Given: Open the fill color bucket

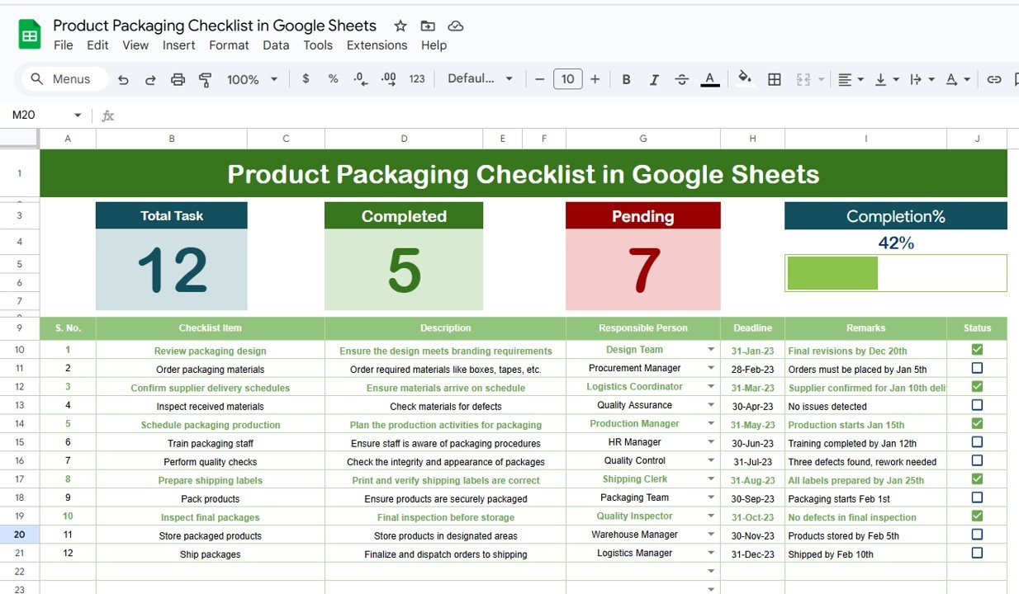Looking at the screenshot, I should click(x=745, y=78).
